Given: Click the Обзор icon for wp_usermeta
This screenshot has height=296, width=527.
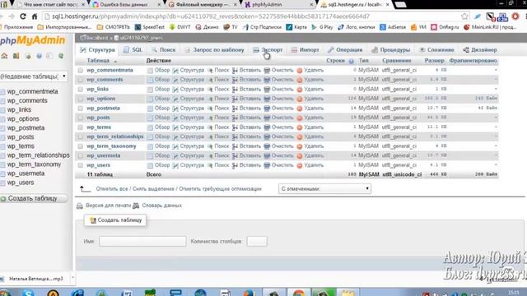Looking at the screenshot, I should point(150,155).
